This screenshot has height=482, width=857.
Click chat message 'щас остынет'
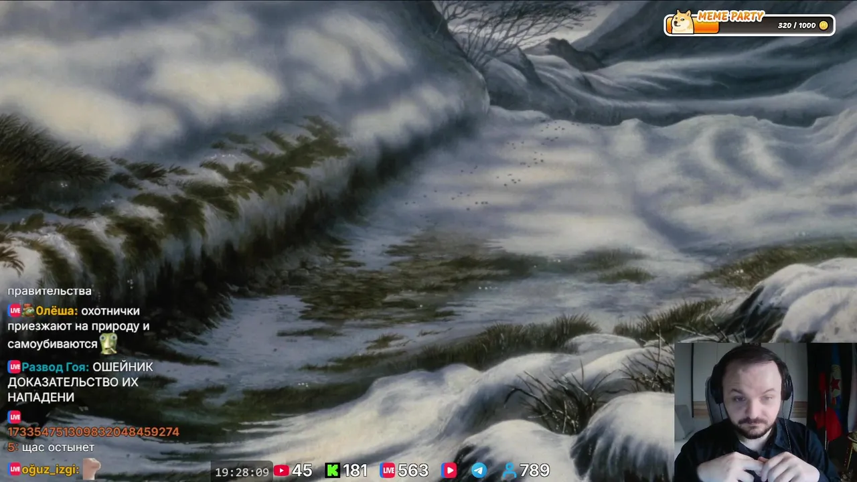point(58,447)
